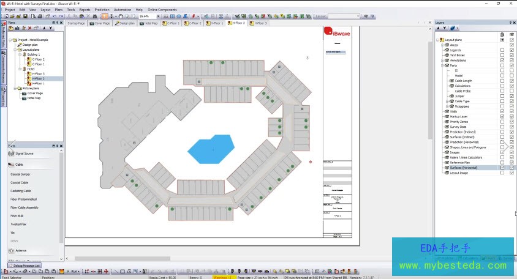This screenshot has height=279, width=517.
Task: Click the Signal Source category icon
Action: (11, 154)
